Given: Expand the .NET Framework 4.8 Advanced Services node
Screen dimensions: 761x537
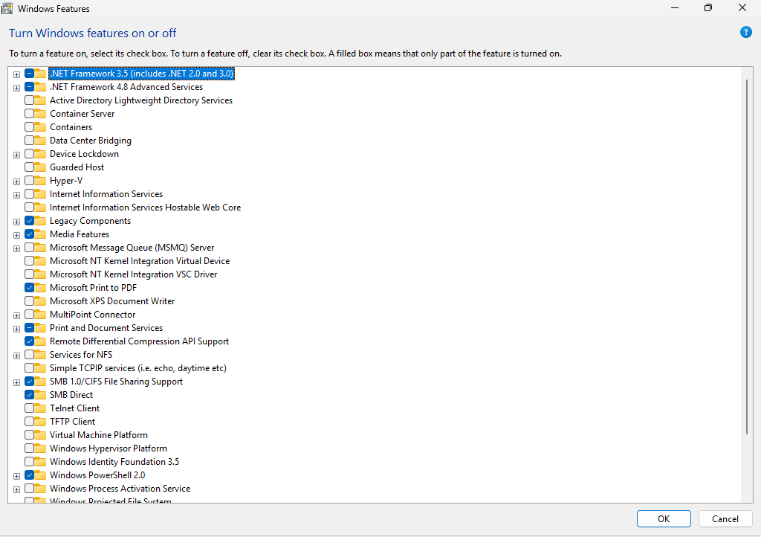Looking at the screenshot, I should tap(16, 88).
